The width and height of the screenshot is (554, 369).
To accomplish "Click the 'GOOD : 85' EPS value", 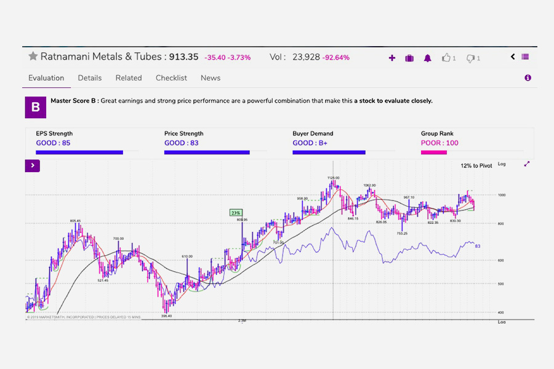I will [x=53, y=143].
